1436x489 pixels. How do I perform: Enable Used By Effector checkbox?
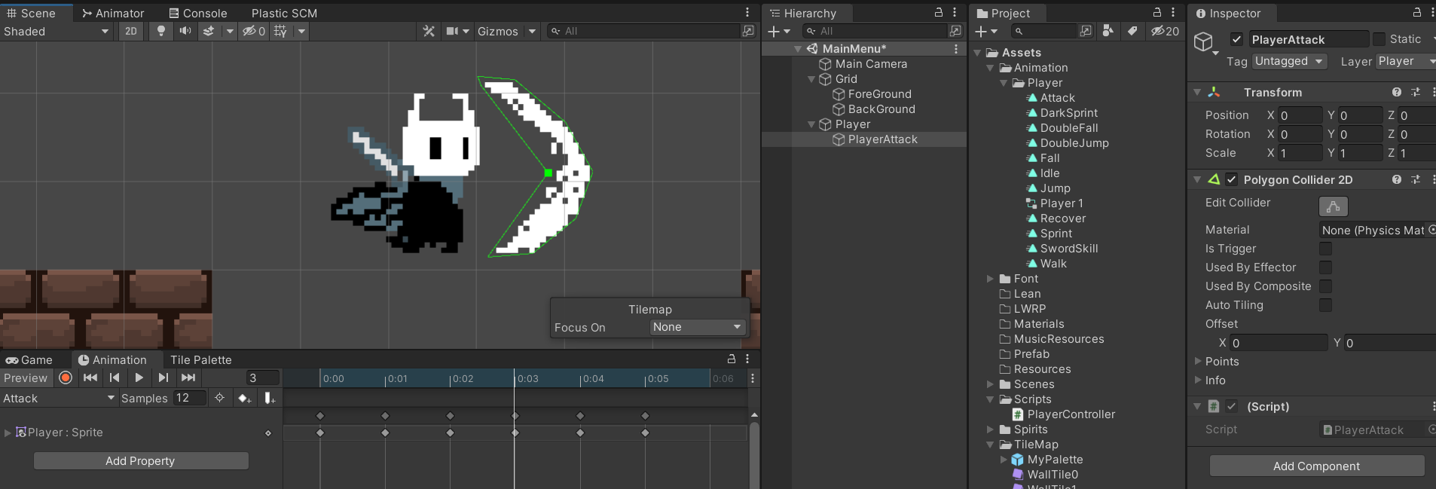1325,267
